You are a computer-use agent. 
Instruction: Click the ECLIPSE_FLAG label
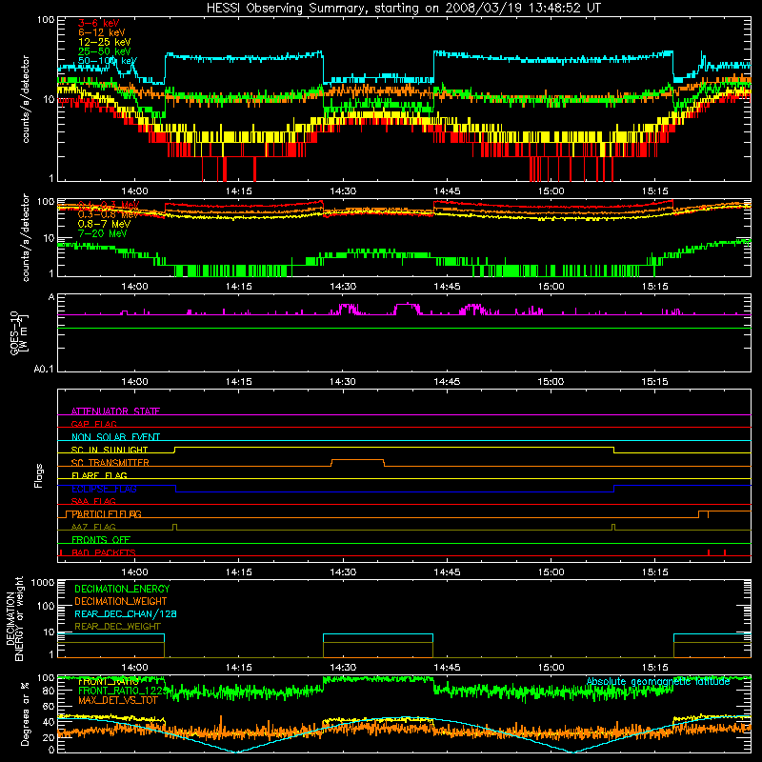104,489
